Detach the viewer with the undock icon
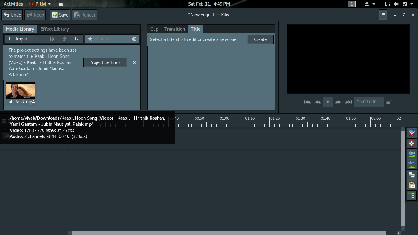Screen dimensions: 418x235 point(389,102)
